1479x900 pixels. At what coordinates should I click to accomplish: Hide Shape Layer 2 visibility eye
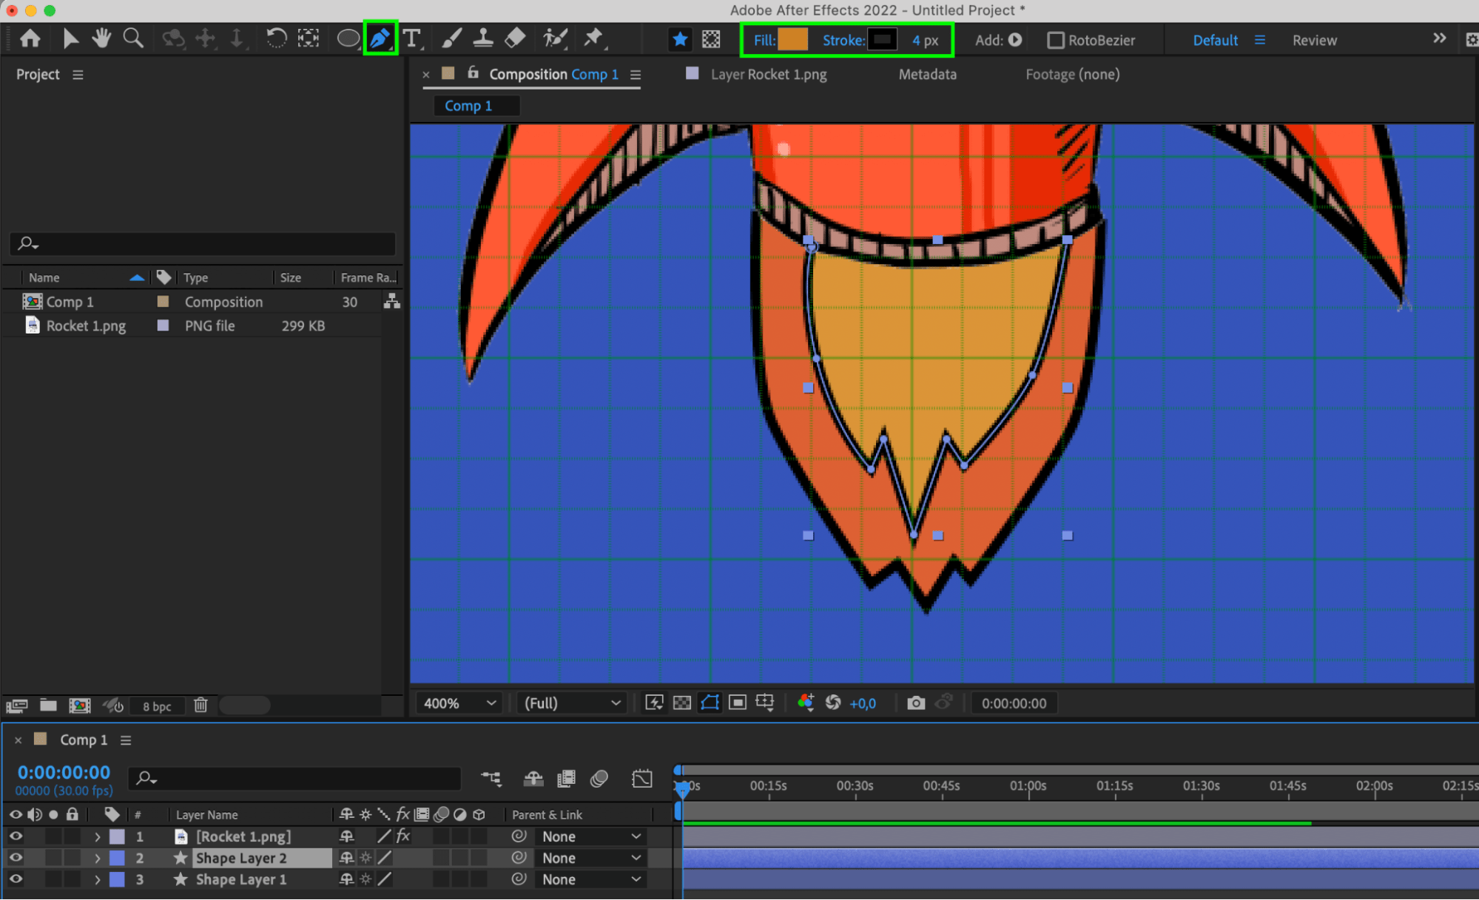16,858
